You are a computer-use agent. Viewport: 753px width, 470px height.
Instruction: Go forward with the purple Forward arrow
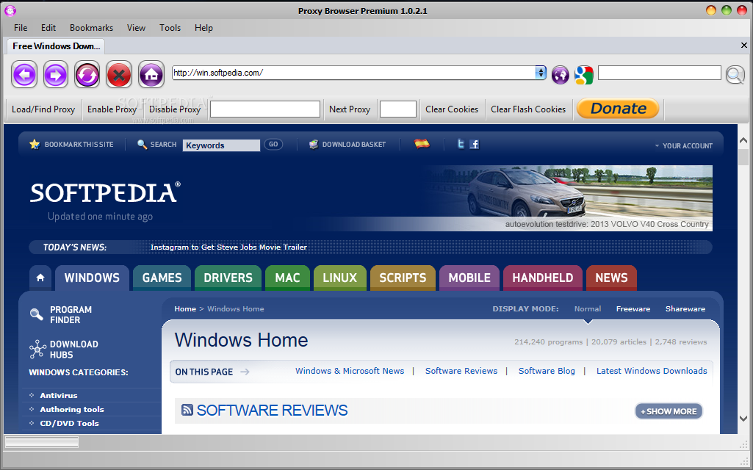[x=56, y=74]
